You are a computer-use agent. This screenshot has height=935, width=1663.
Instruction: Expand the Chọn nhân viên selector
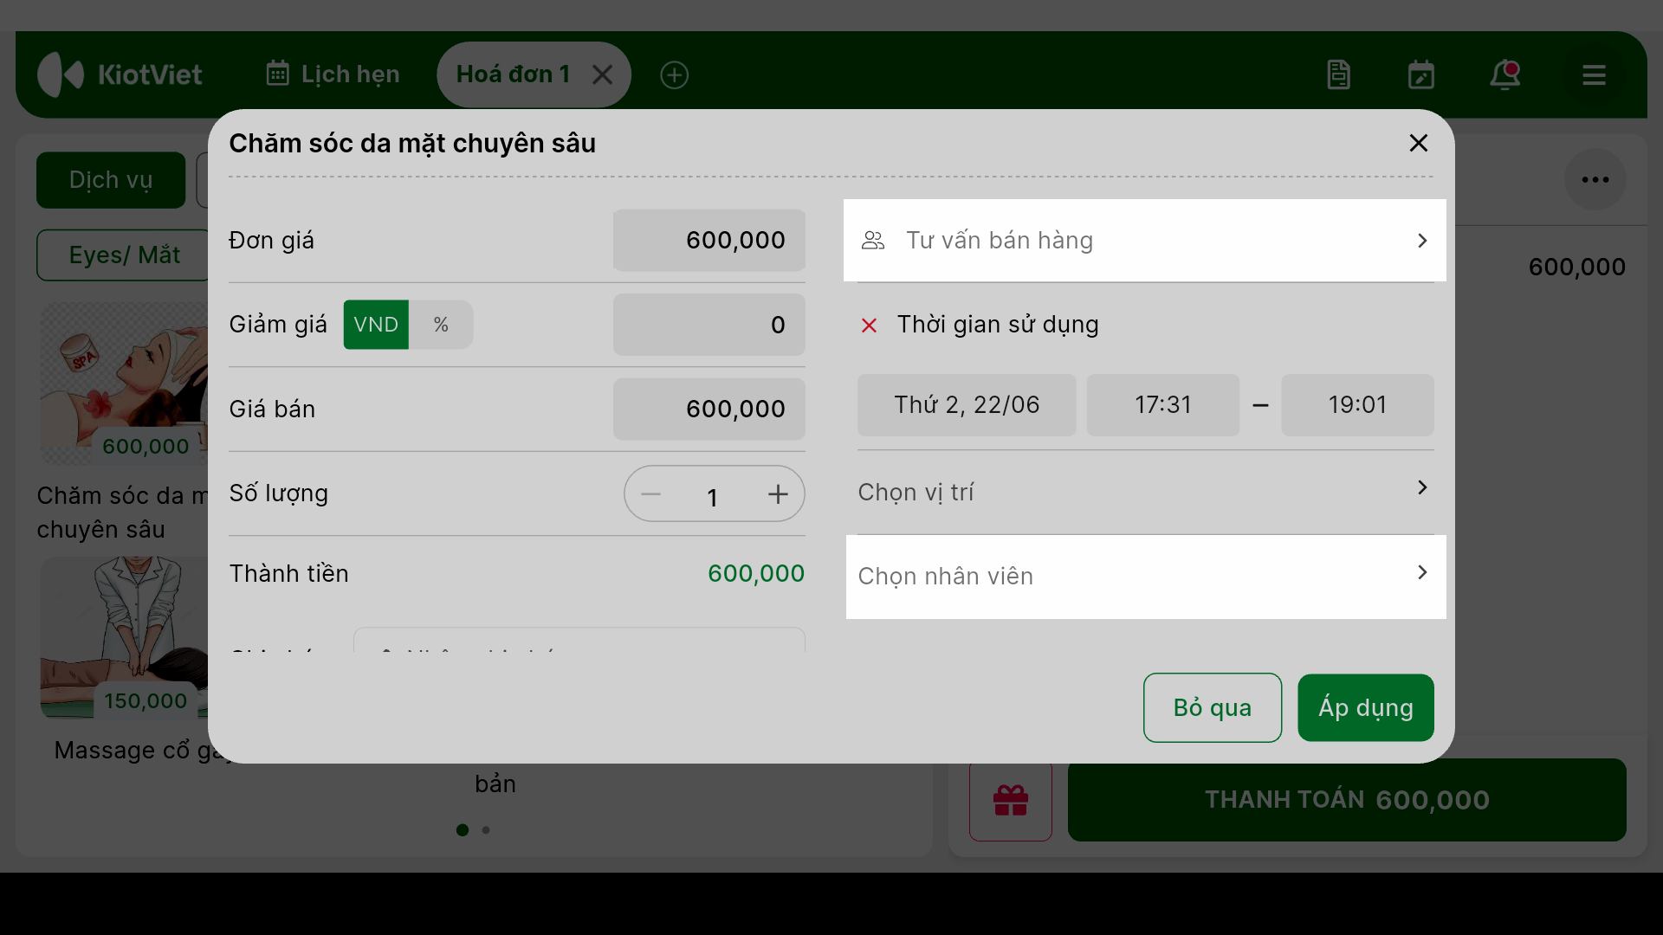(1146, 577)
